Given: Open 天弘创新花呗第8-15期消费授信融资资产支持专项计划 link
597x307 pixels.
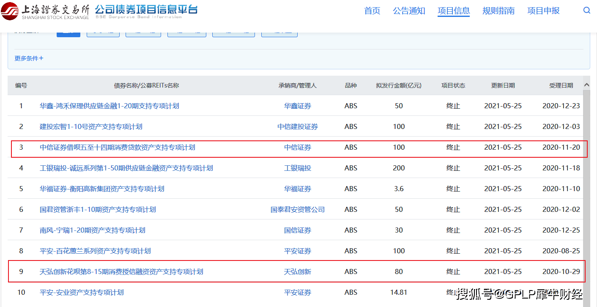Looking at the screenshot, I should coord(121,271).
